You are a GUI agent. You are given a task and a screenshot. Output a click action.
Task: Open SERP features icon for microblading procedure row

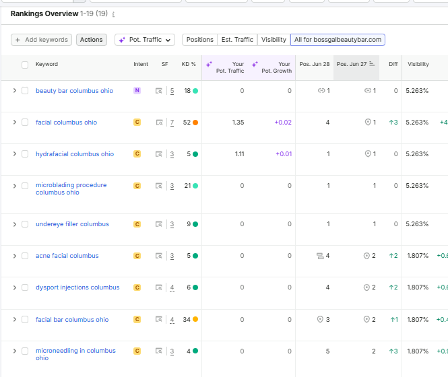tap(159, 186)
